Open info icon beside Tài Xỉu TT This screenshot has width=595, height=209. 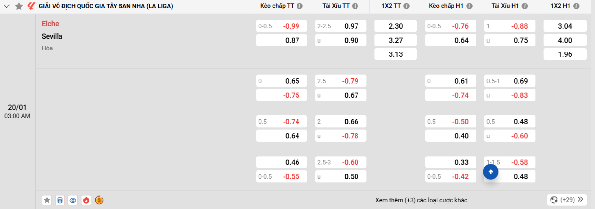click(x=357, y=6)
